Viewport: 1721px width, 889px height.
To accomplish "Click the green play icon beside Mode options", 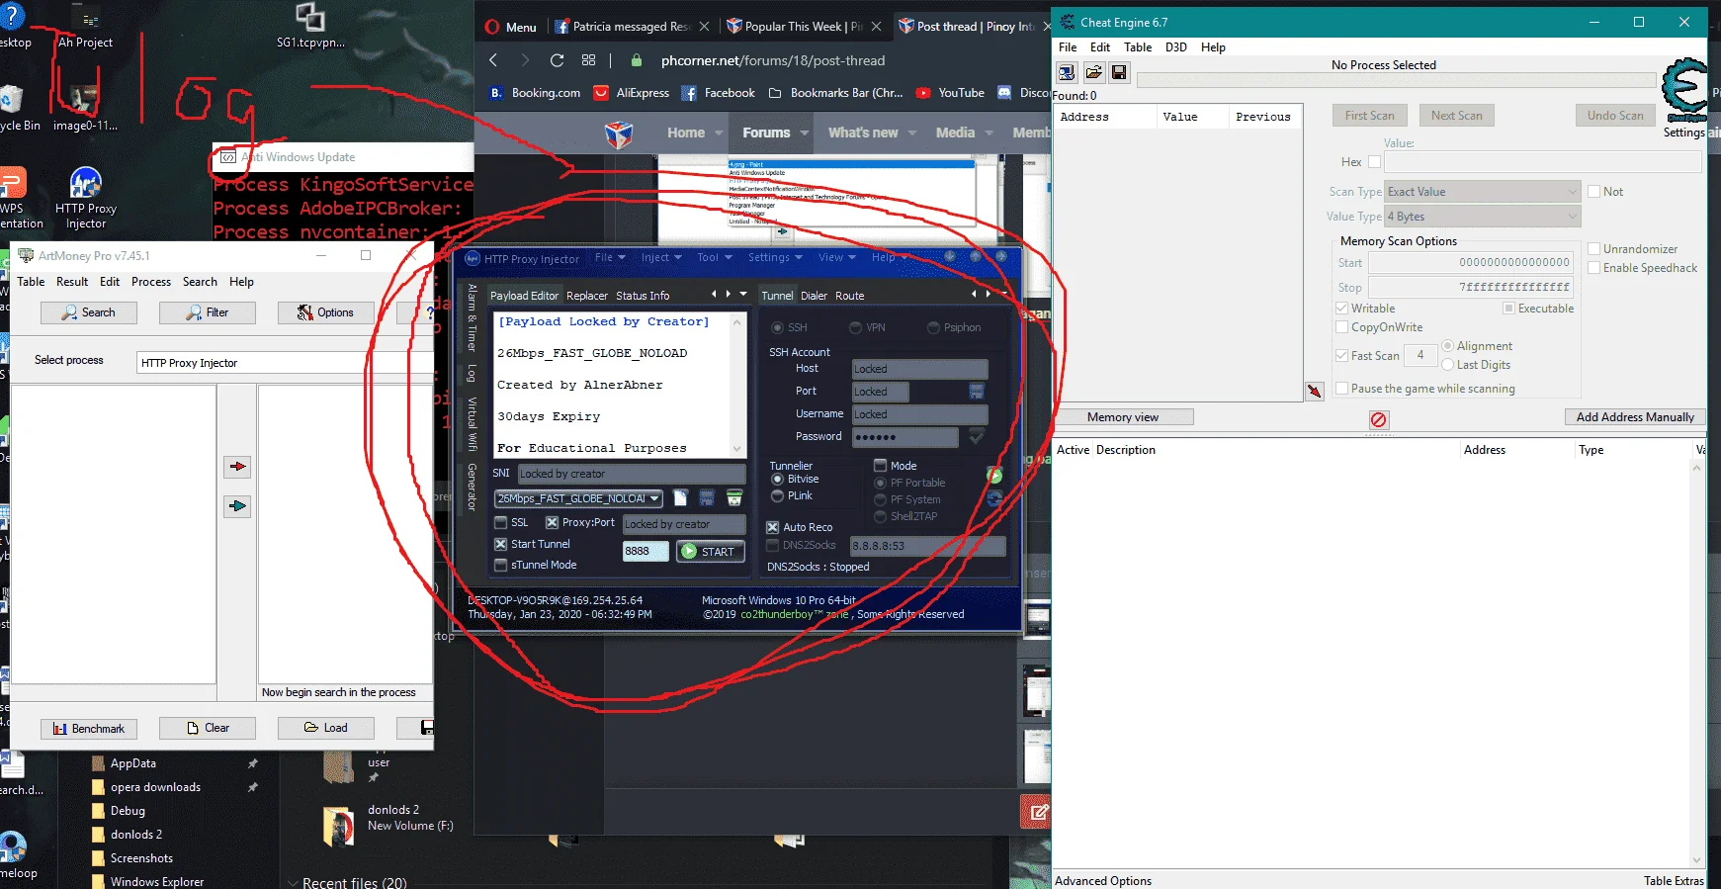I will (x=994, y=476).
